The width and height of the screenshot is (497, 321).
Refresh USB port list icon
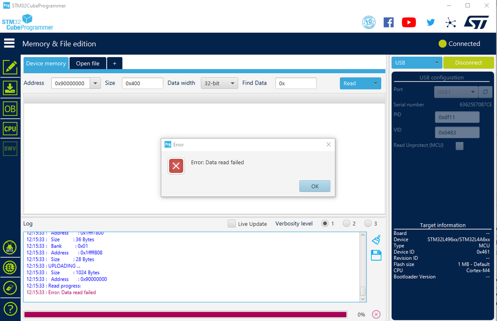[485, 92]
